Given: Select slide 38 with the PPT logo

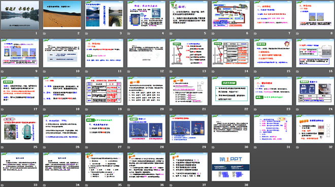Looking at the screenshot, I should tap(231, 167).
